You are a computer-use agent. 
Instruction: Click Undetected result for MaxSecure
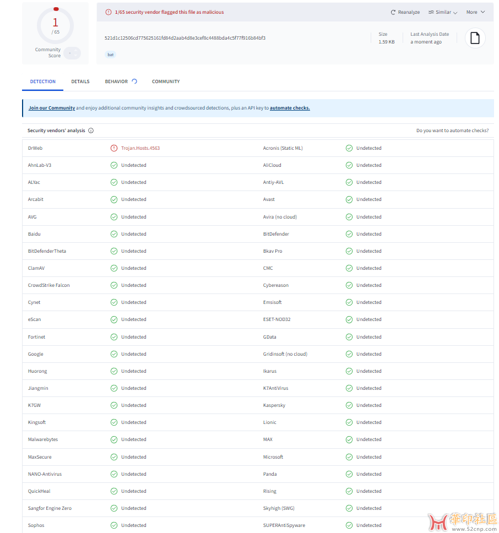(134, 457)
